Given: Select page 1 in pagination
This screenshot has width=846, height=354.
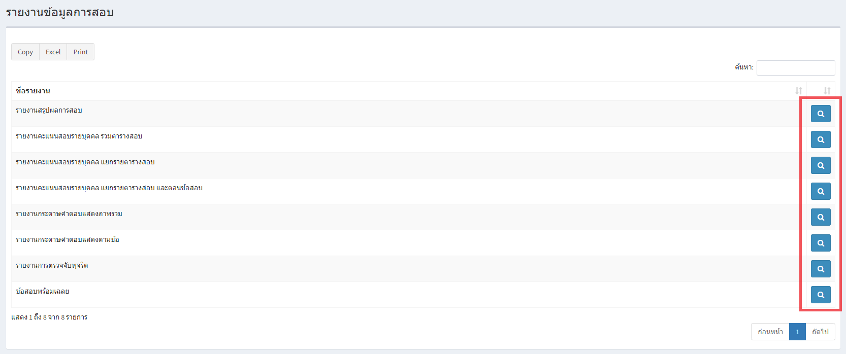Looking at the screenshot, I should click(x=798, y=332).
